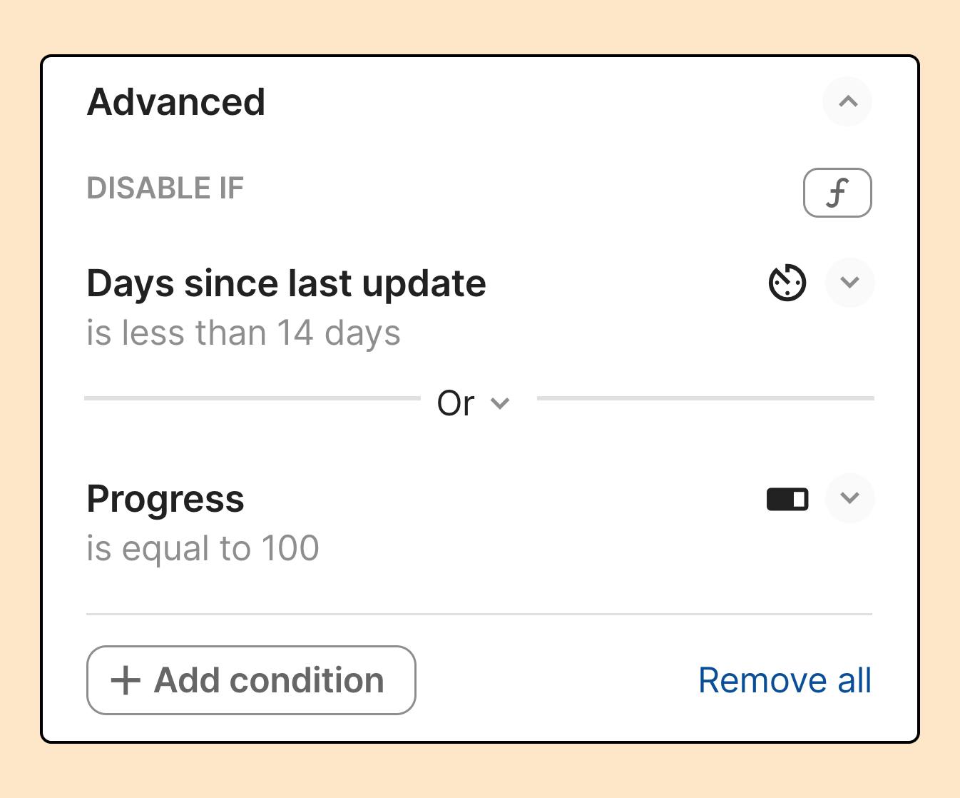Click the divider line left of Or
The image size is (960, 798).
pyautogui.click(x=252, y=398)
